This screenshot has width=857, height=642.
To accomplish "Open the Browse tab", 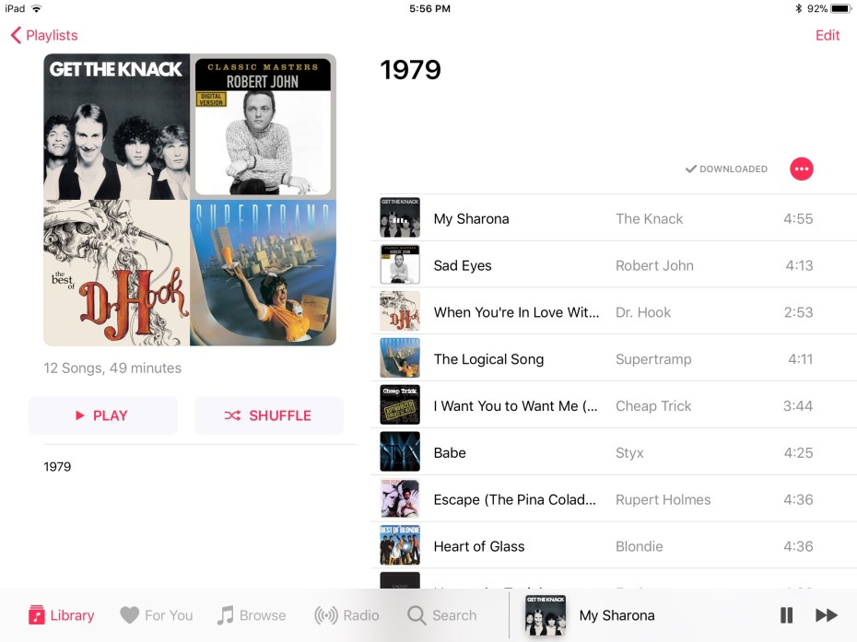I will click(252, 615).
